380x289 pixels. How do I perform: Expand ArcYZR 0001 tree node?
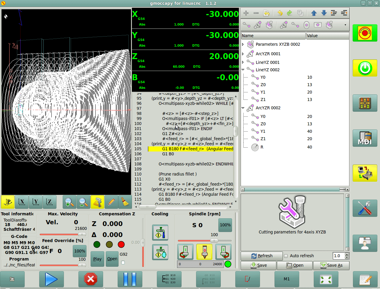click(x=243, y=54)
